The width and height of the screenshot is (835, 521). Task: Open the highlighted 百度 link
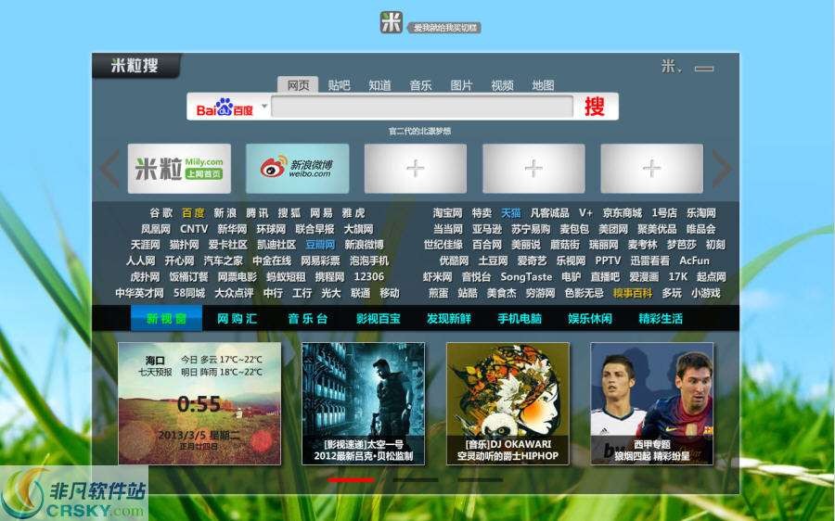pos(193,213)
